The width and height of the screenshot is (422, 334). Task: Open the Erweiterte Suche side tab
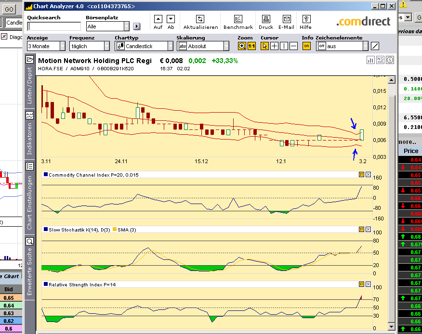point(29,268)
